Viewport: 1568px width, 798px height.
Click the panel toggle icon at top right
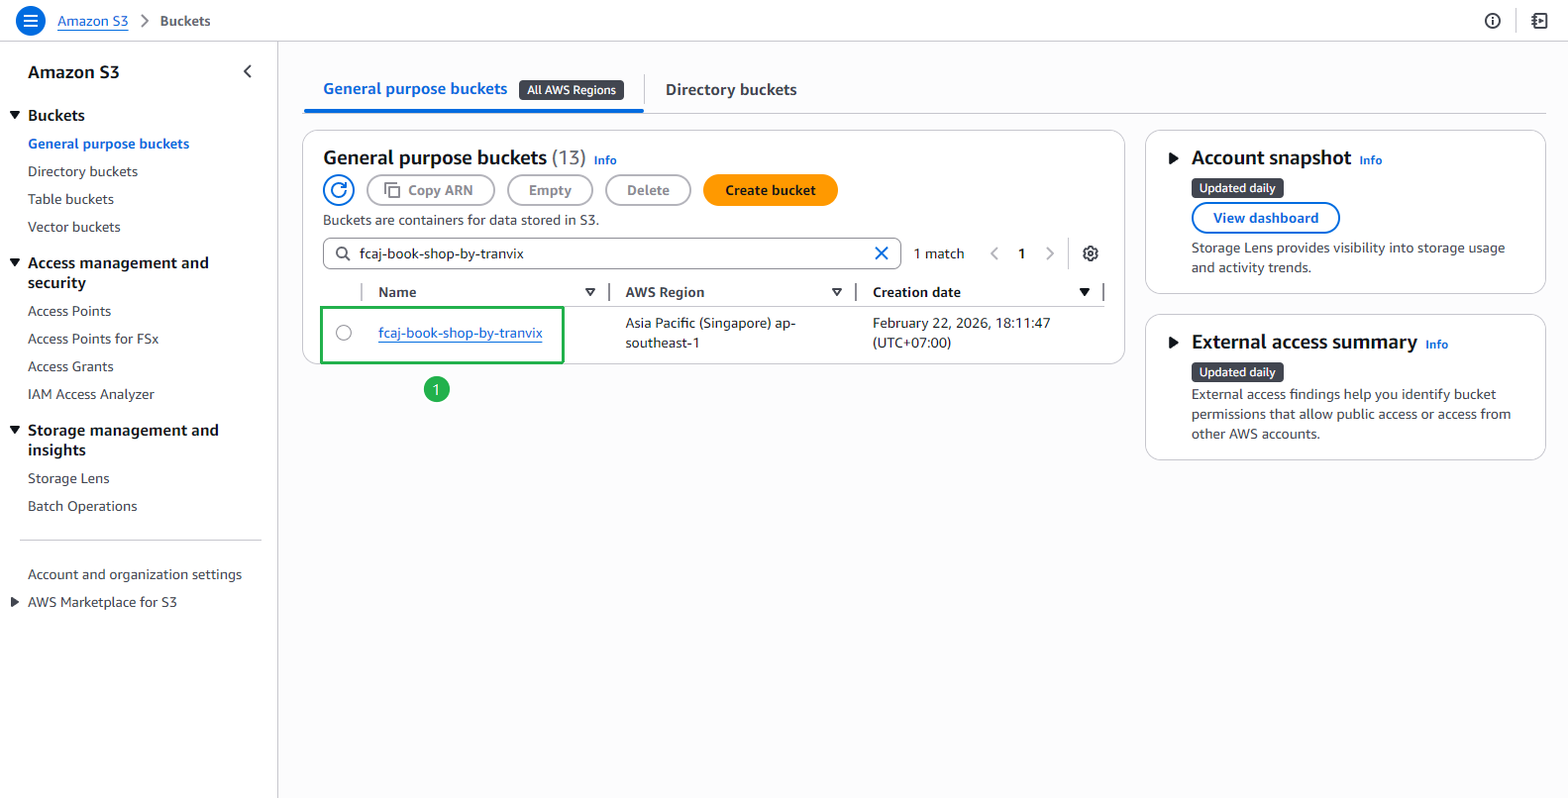(x=1539, y=21)
